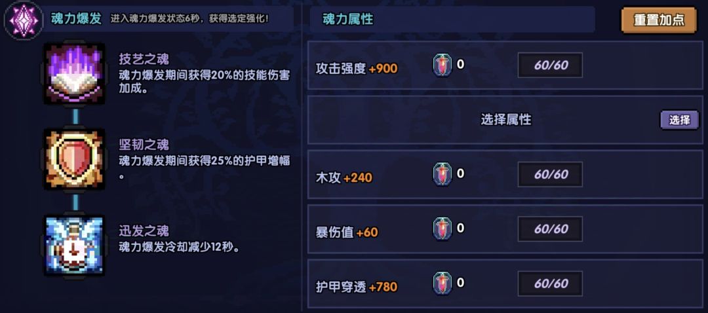Select the 技艺之魂 purple flame book icon
Screen dimensions: 708x313
click(x=75, y=74)
